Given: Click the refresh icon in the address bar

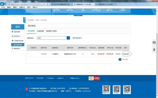Looking at the screenshot, I should [x=49, y=4].
